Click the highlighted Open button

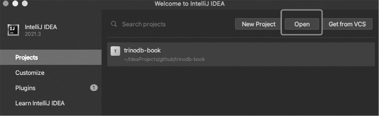[302, 24]
